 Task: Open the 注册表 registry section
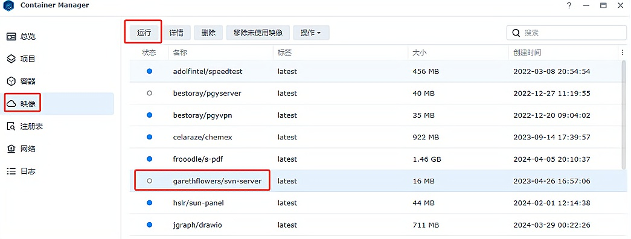click(57, 126)
